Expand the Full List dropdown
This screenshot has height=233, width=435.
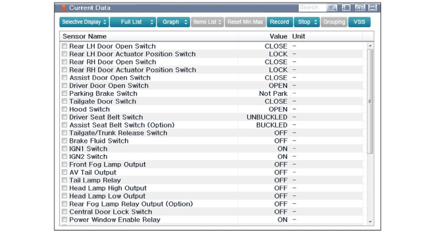[133, 22]
